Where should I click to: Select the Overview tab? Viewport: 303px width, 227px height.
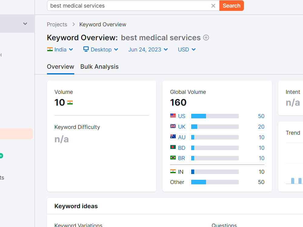click(61, 67)
